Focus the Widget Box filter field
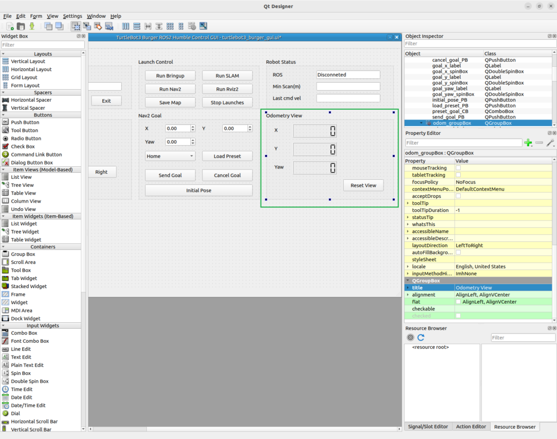Image resolution: width=557 pixels, height=439 pixels. tap(42, 45)
